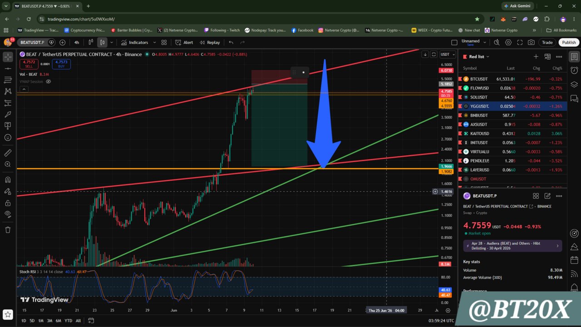Open the chats side panel

pos(574,98)
